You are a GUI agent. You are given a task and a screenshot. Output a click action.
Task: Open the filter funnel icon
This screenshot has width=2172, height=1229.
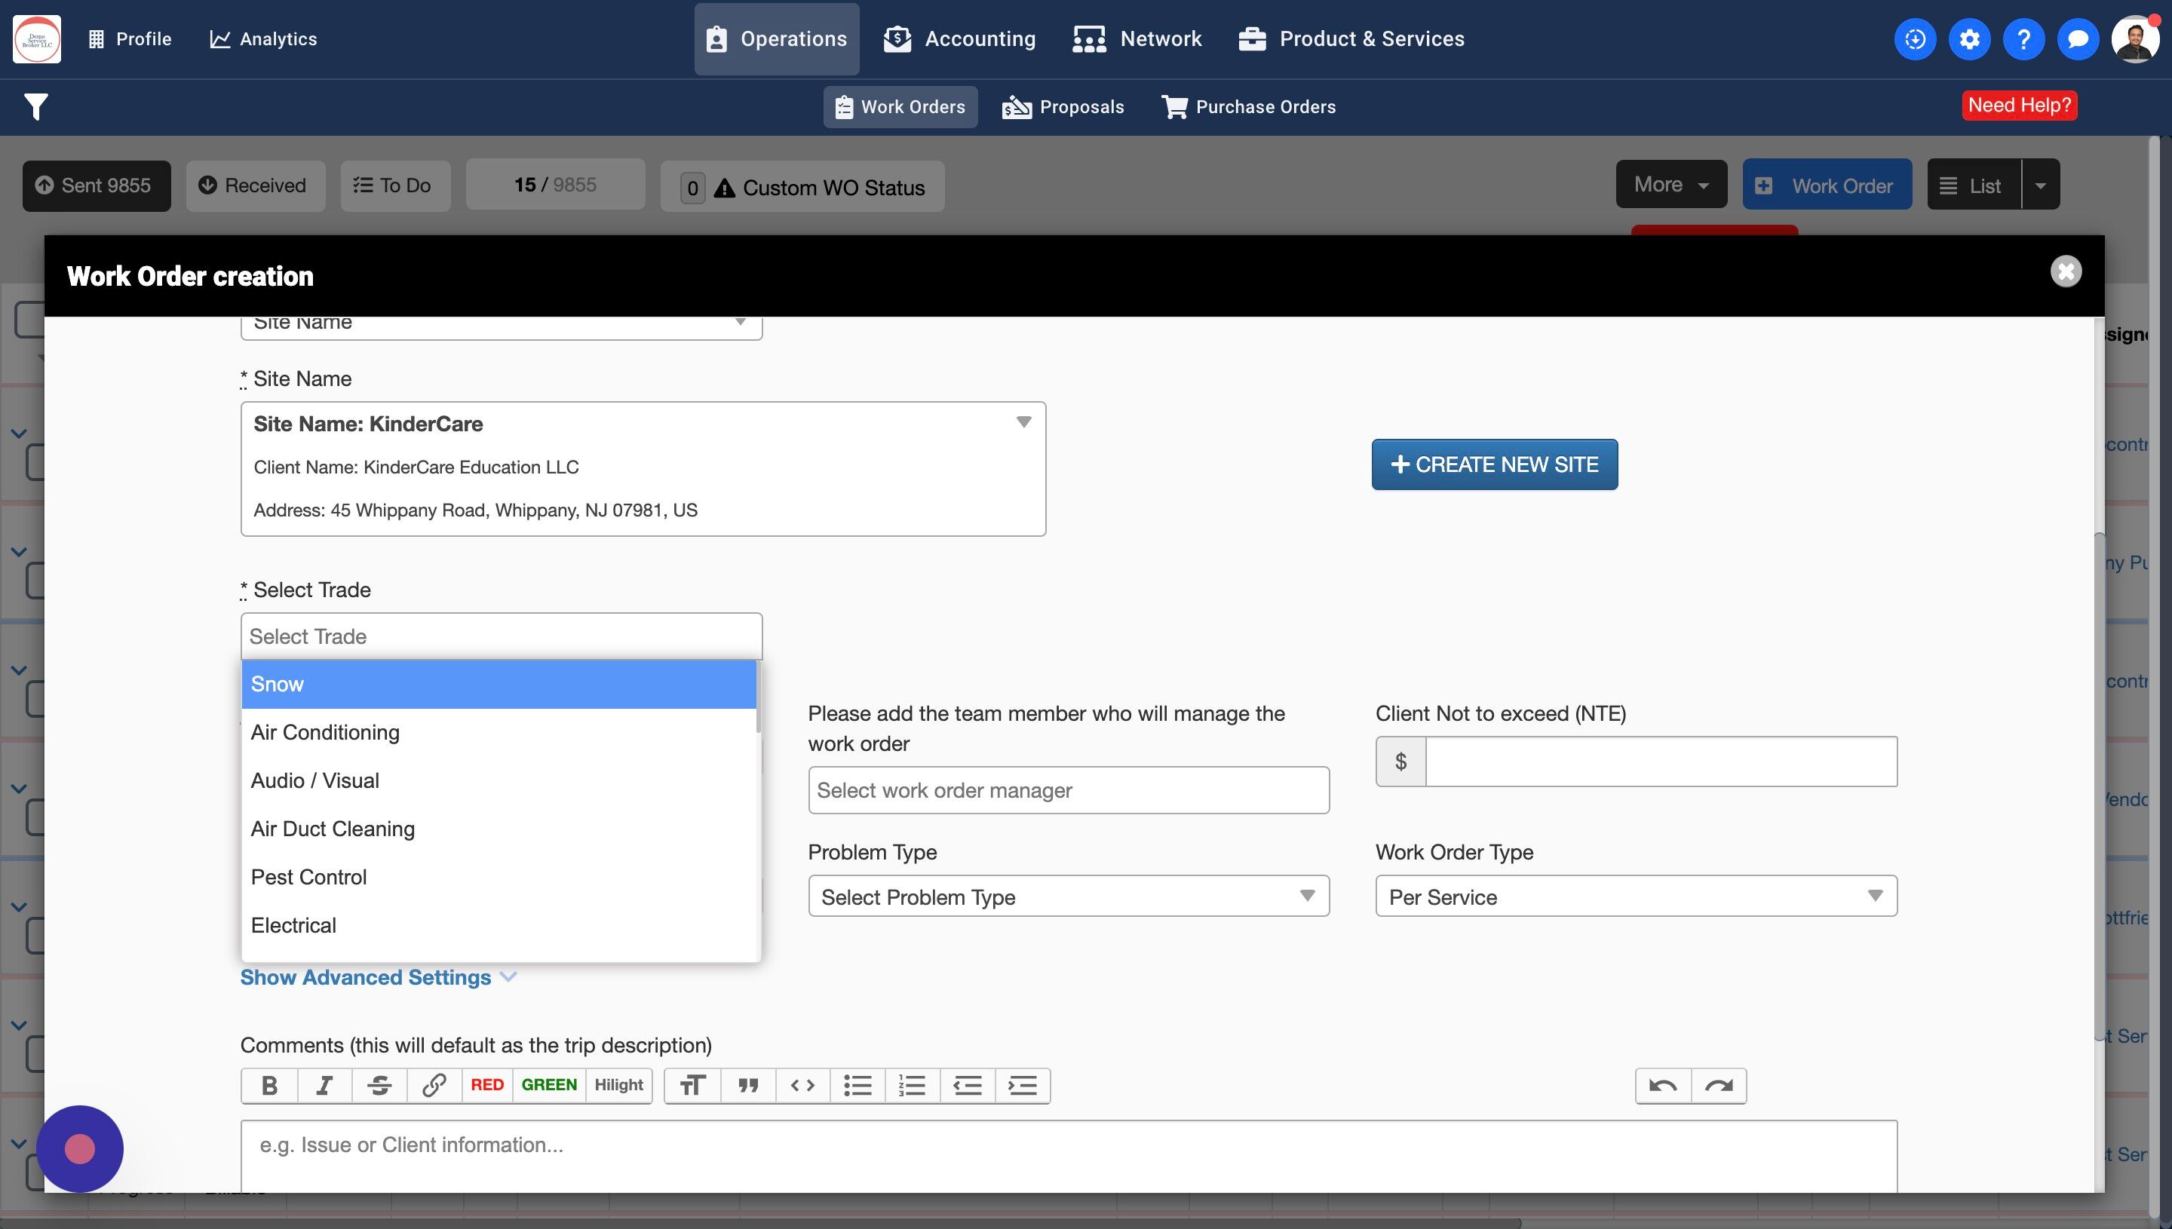click(x=35, y=106)
